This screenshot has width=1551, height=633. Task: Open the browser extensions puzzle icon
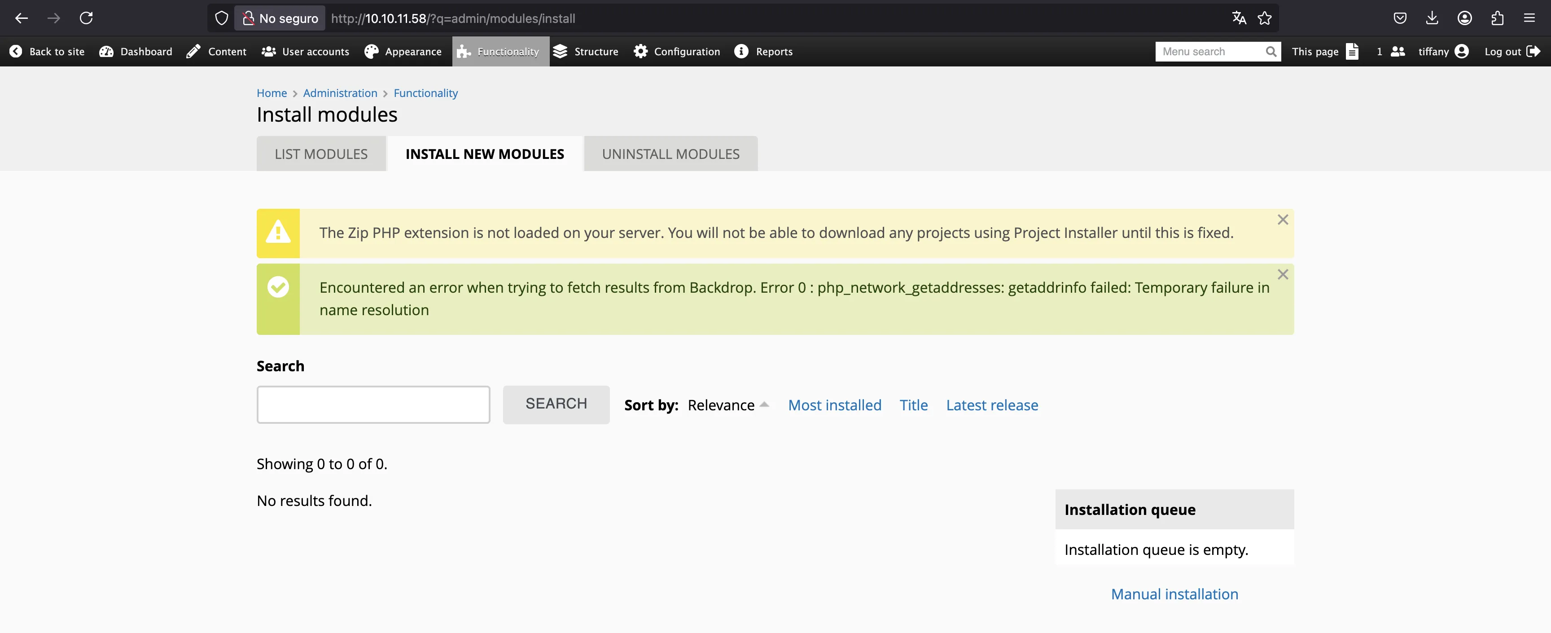point(1498,18)
